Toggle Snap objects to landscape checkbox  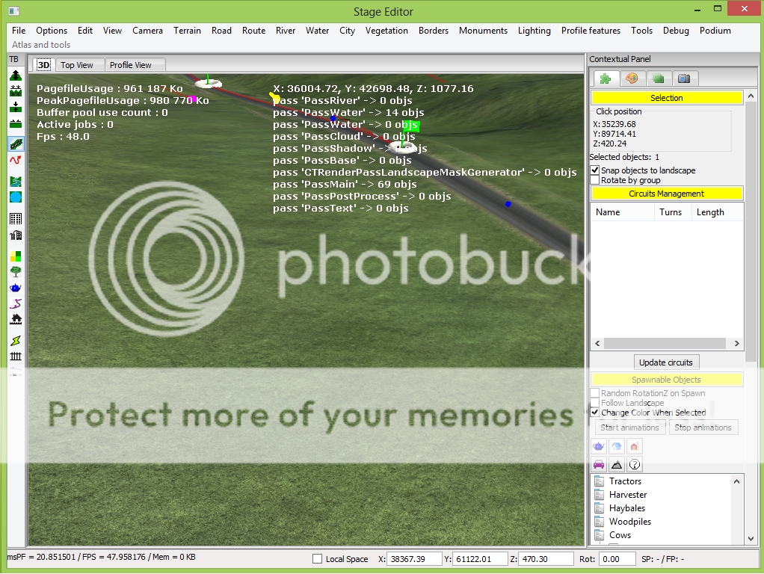click(595, 170)
